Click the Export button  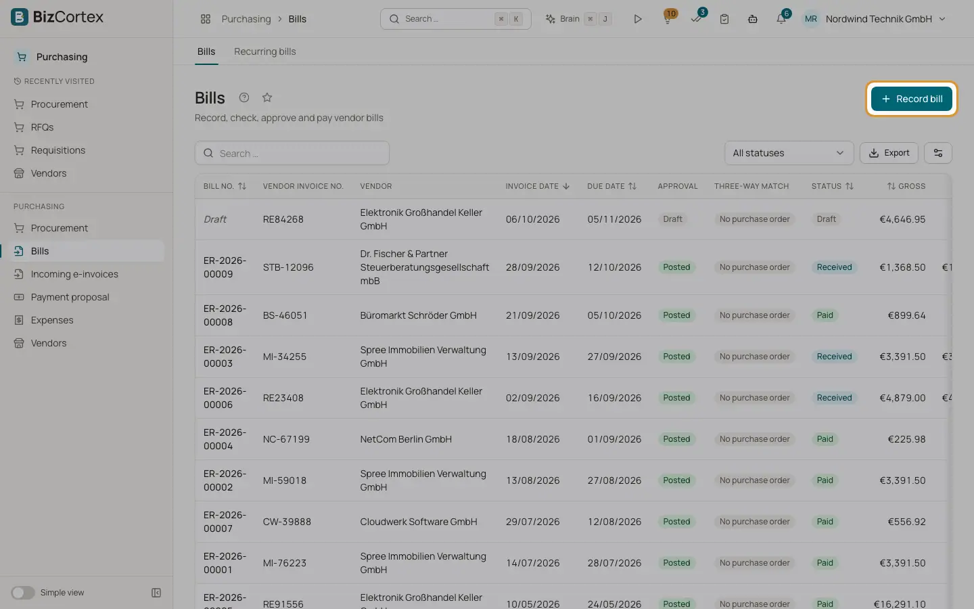(889, 153)
